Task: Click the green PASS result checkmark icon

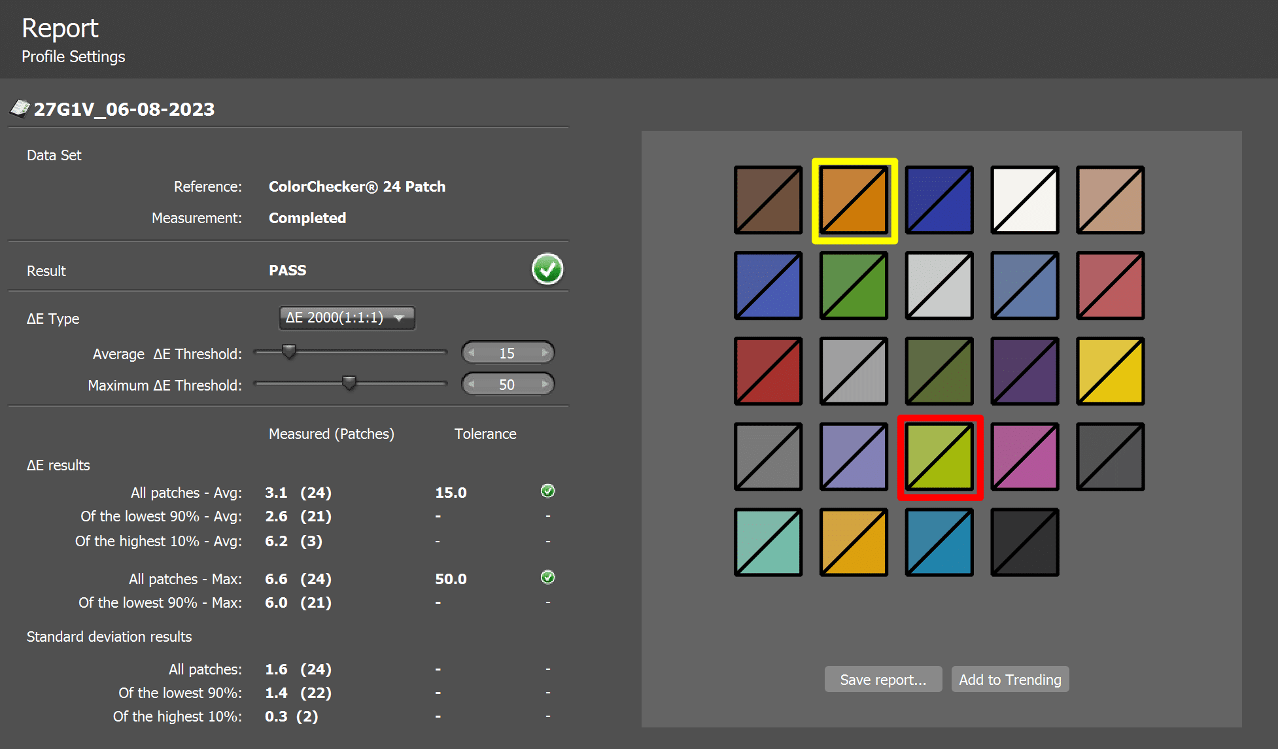Action: (547, 270)
